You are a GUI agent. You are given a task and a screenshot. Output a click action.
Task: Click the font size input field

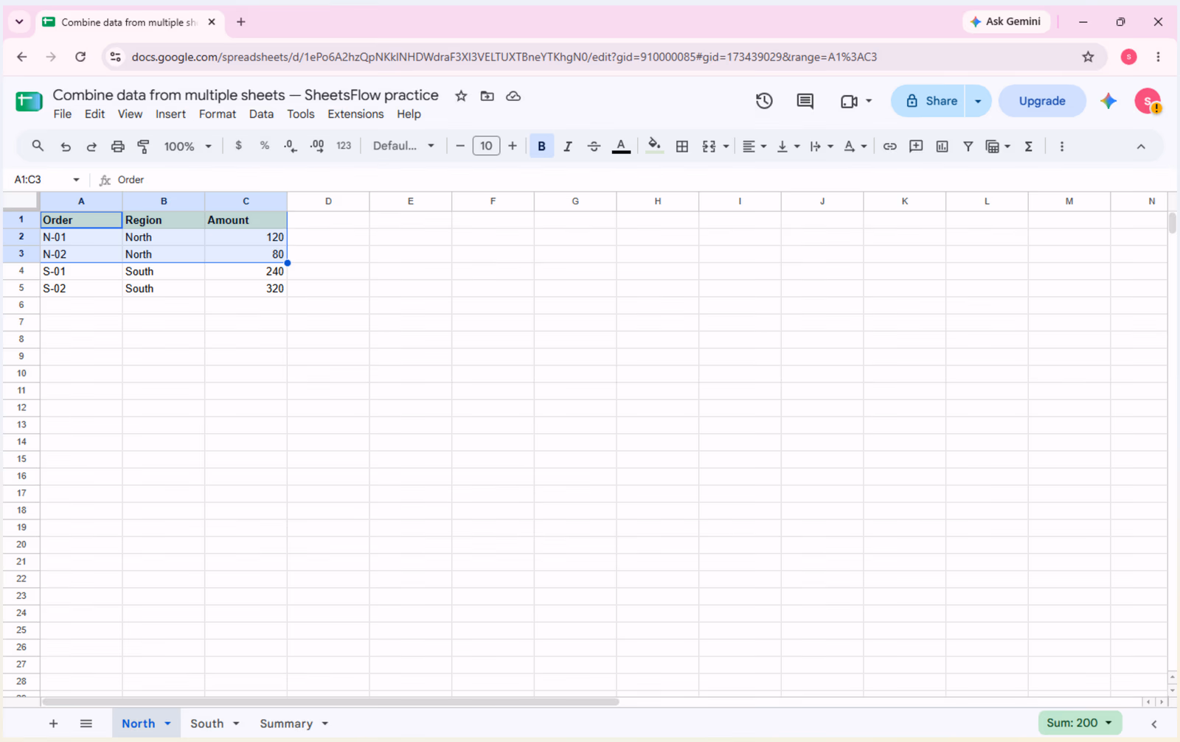point(486,146)
